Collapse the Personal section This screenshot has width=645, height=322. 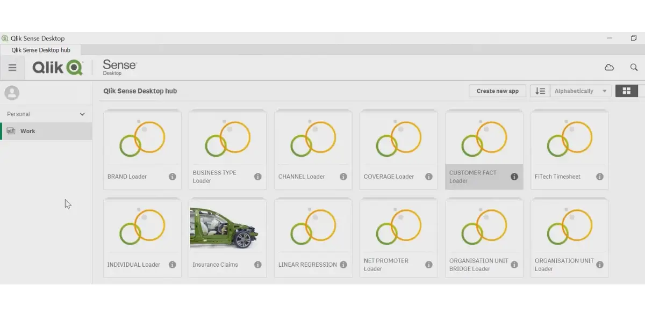point(82,114)
